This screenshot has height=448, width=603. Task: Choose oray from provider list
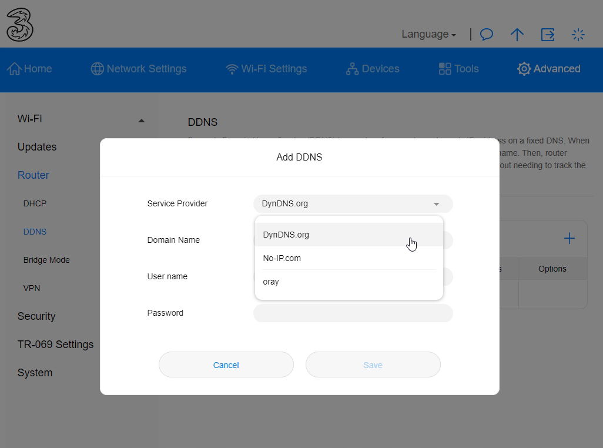click(x=349, y=282)
